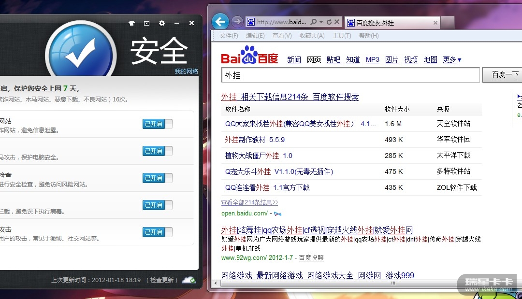Open the 收藏夹(A) menu

click(312, 36)
